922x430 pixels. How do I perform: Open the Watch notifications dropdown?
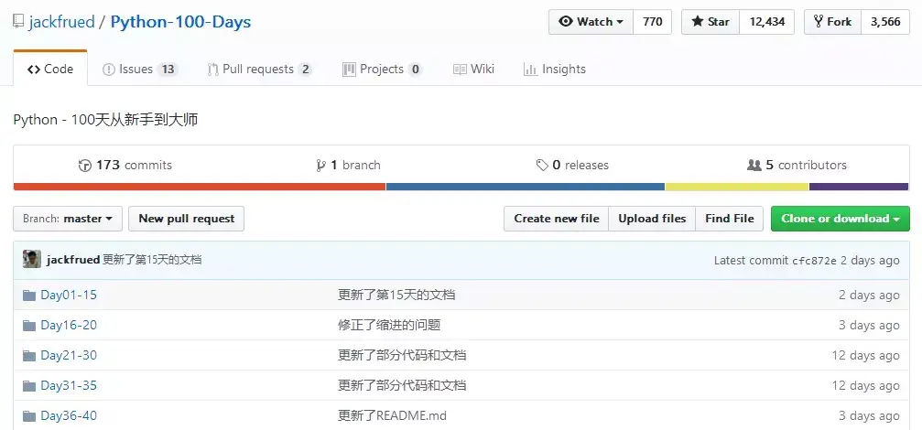click(591, 22)
